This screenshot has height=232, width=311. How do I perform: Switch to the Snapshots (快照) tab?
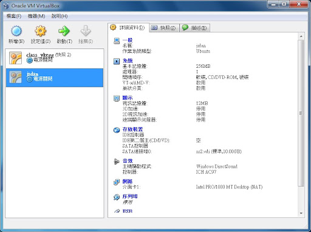coord(164,28)
